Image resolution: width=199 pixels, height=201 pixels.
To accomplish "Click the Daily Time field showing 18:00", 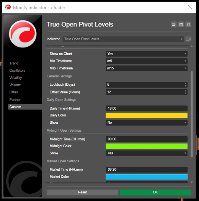I will click(x=147, y=108).
